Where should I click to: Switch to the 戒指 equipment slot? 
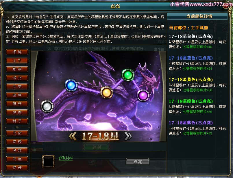click(17, 78)
